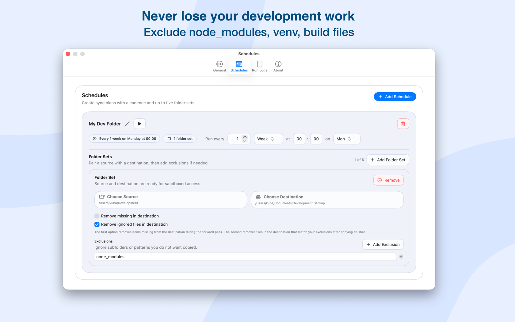This screenshot has height=322, width=515.
Task: Choose Source folder for the folder set
Action: tap(170, 200)
